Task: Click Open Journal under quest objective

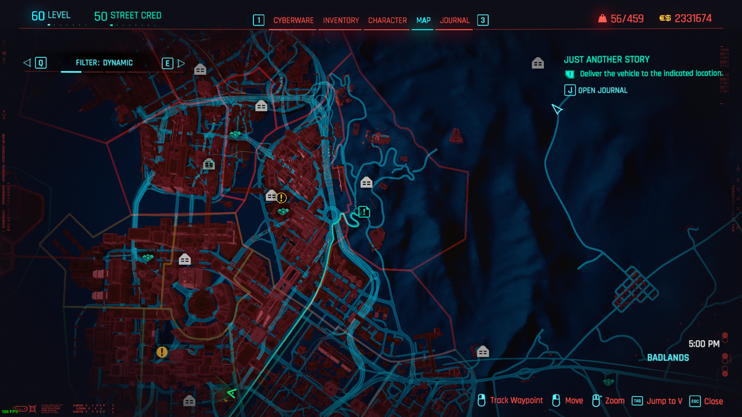Action: [602, 90]
